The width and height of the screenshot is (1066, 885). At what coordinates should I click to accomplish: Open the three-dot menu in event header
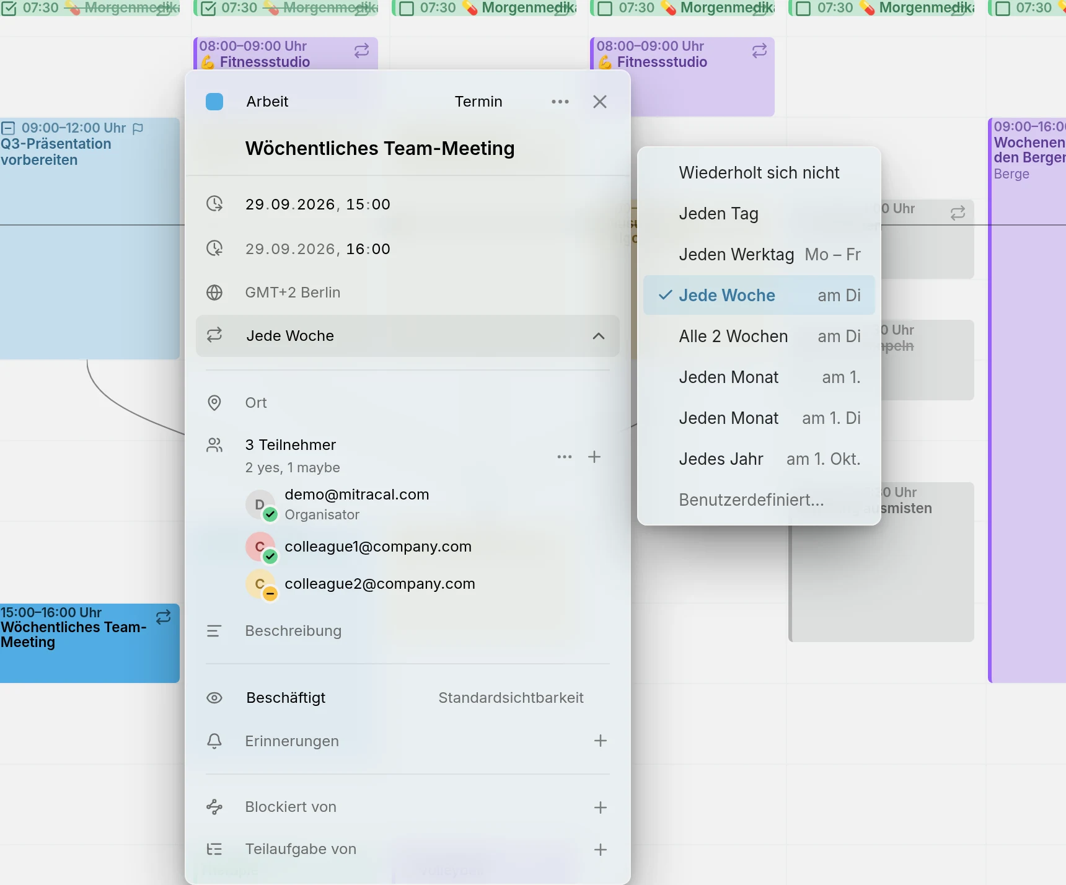[560, 102]
